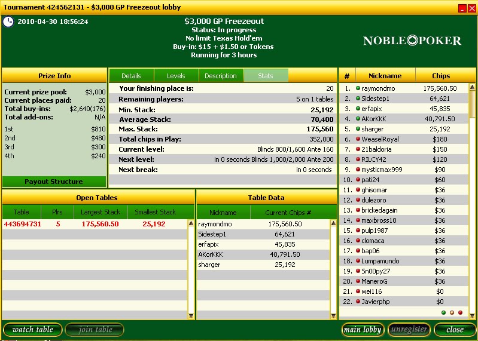
Task: Select mysticmax999 in the player list
Action: point(404,170)
